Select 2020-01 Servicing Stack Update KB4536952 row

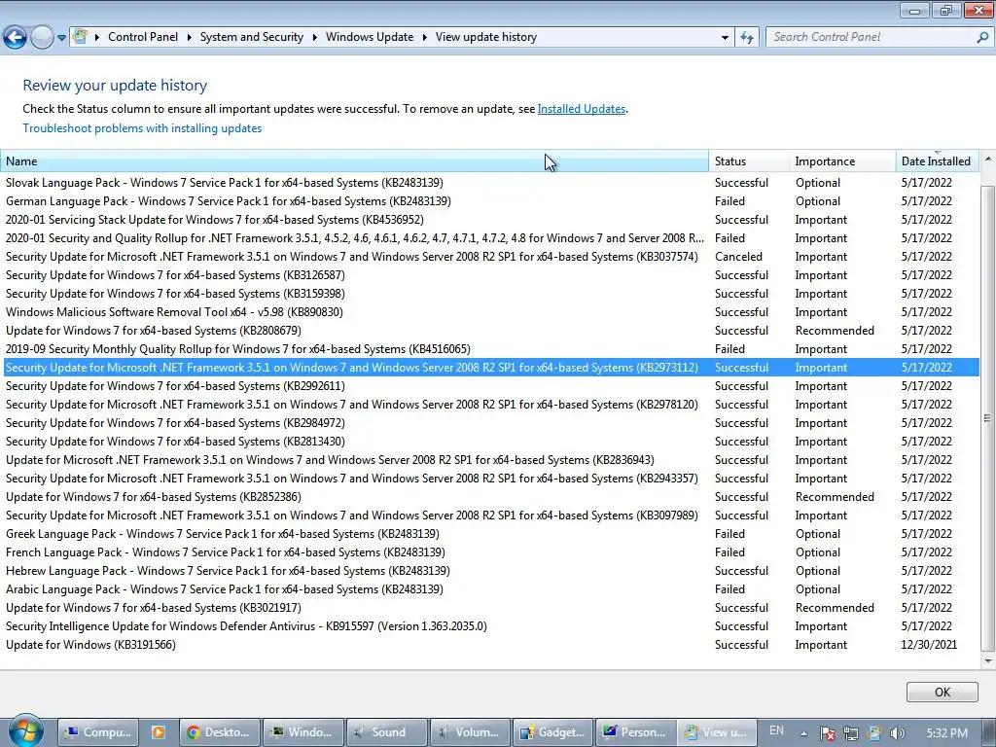point(491,220)
